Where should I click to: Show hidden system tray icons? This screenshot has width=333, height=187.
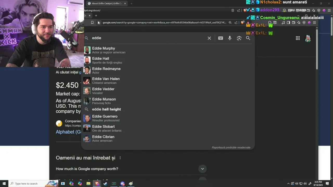[x=288, y=184]
